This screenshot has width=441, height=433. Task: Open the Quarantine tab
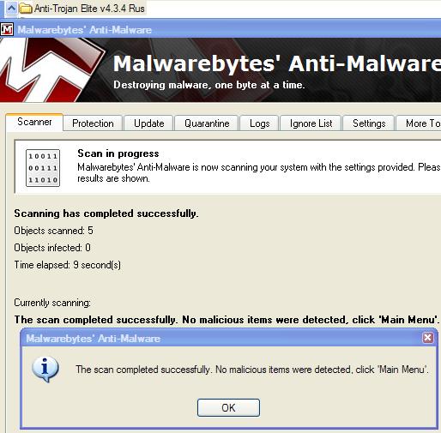(207, 123)
